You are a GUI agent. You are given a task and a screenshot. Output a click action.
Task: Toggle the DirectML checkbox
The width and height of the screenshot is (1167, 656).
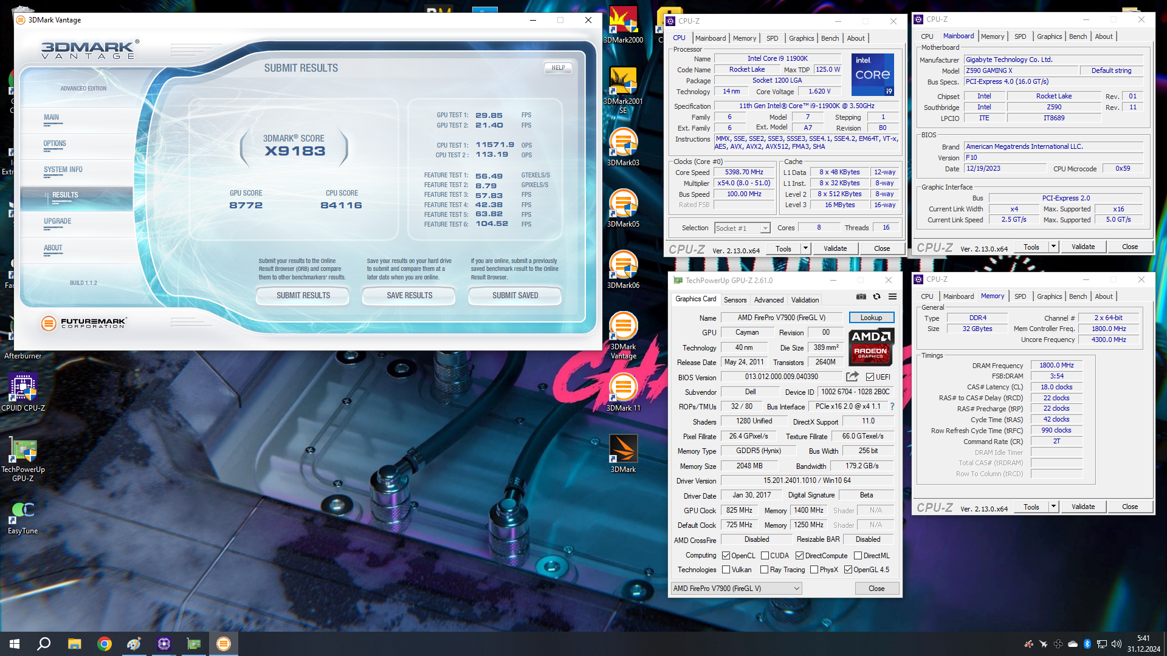[x=858, y=555]
